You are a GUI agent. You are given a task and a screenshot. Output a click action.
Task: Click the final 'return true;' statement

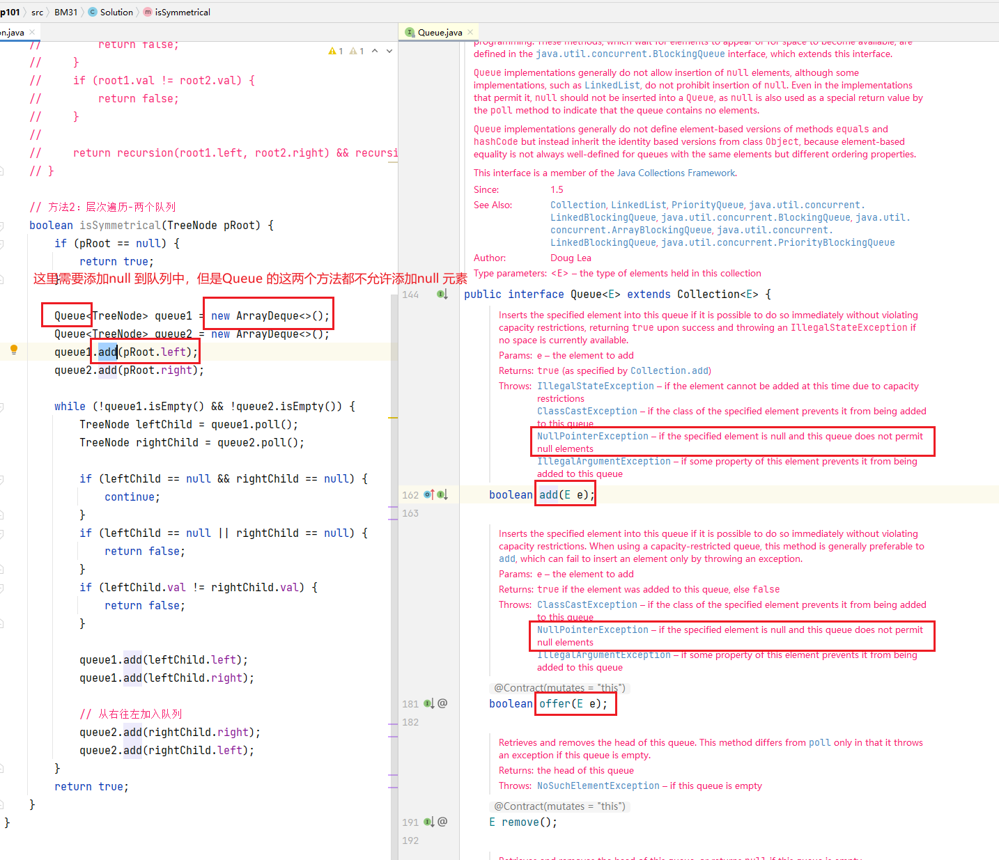pos(91,786)
